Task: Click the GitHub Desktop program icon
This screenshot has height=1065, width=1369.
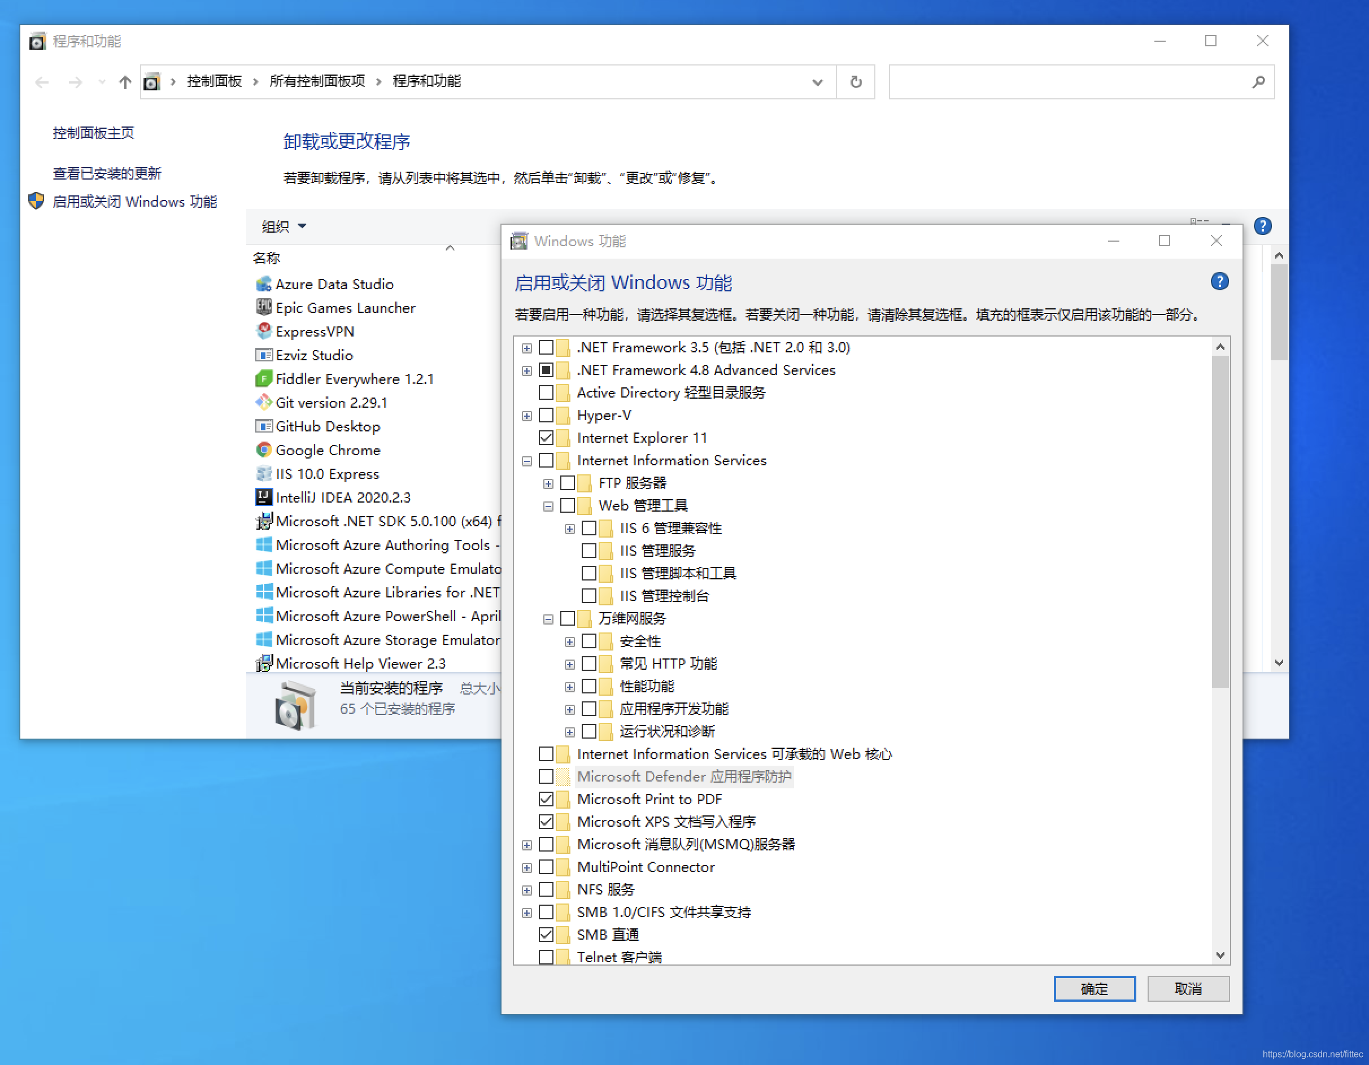Action: (264, 426)
